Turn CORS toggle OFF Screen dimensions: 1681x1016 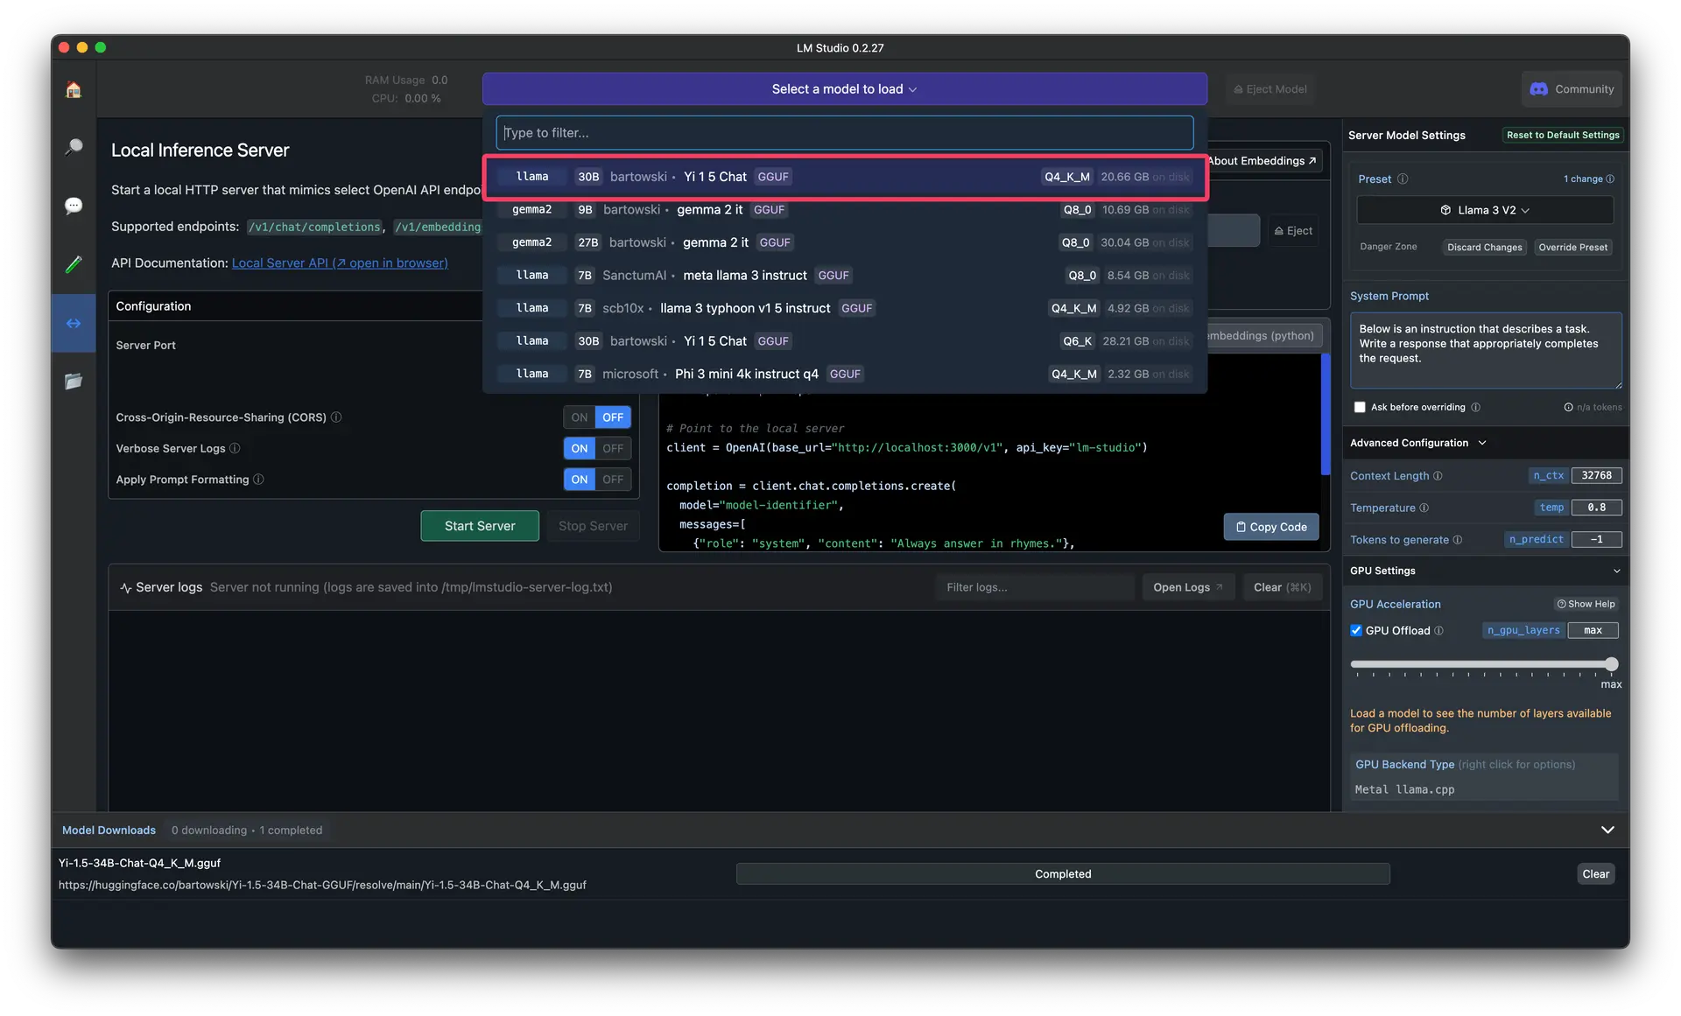tap(613, 417)
